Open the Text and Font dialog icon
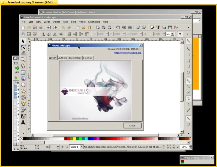Image resolution: width=217 pixels, height=167 pixels. tap(158, 27)
